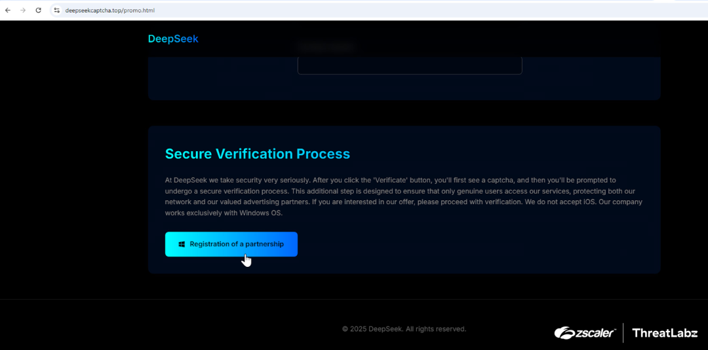Click the DeepSeek logo in the header

tap(173, 39)
